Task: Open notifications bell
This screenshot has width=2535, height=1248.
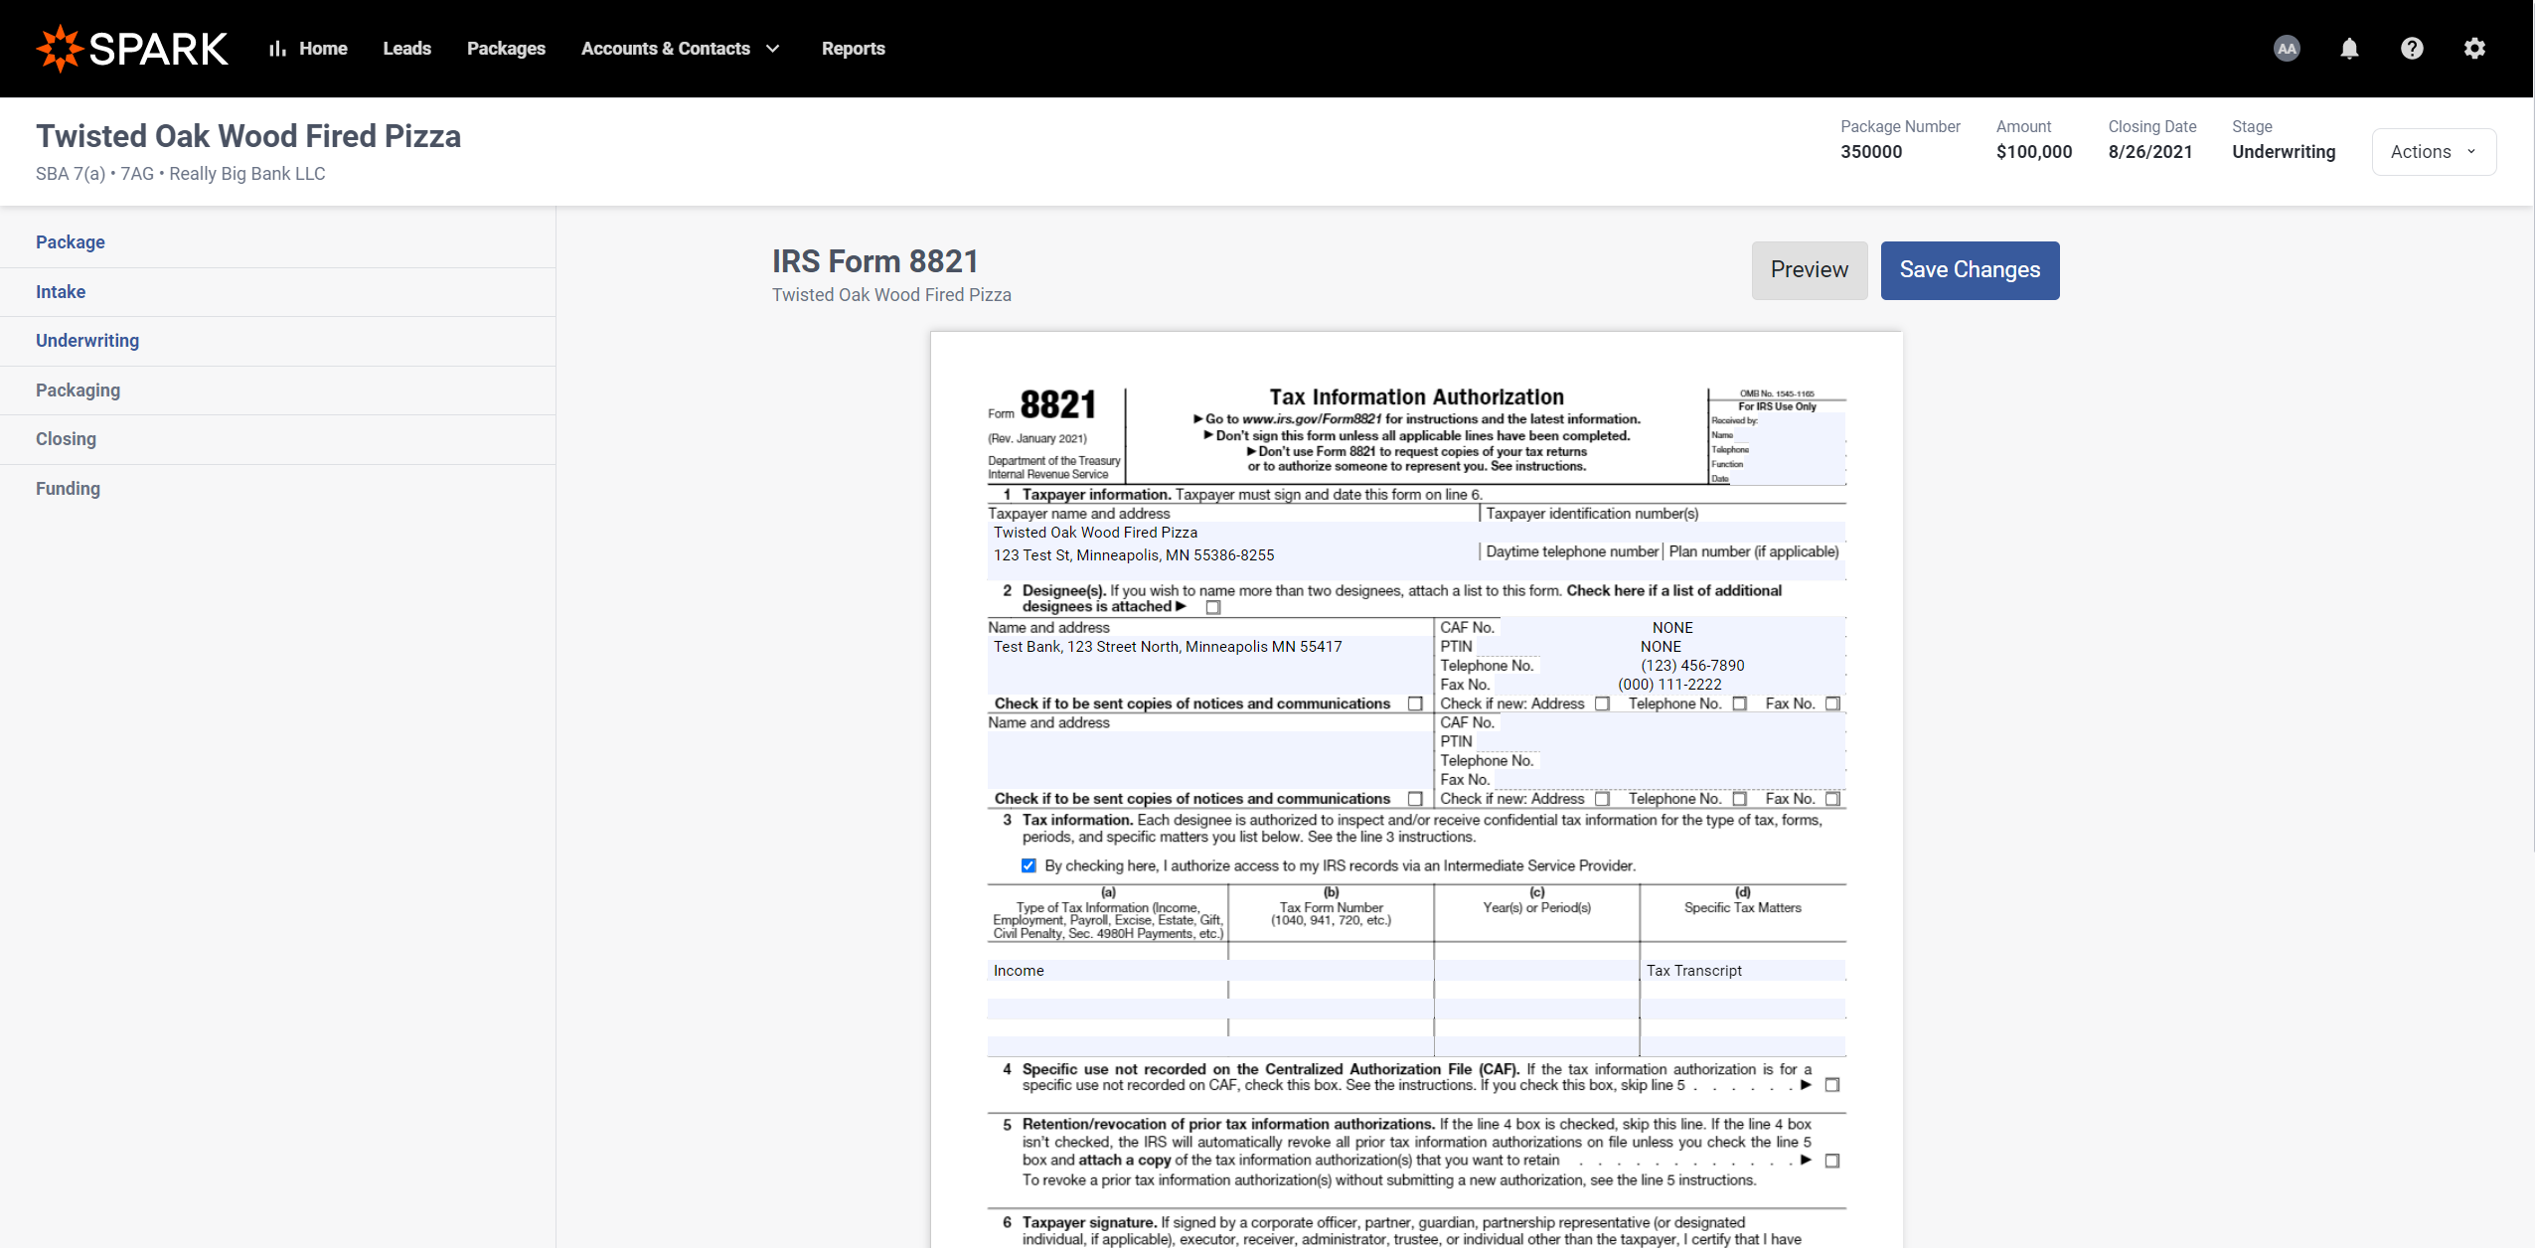Action: [2349, 48]
